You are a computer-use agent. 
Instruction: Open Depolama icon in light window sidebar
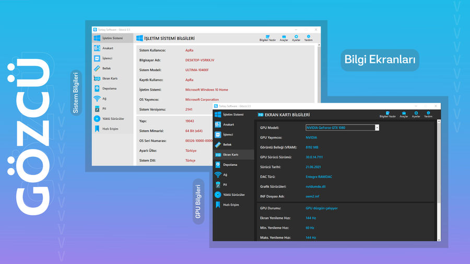pos(97,89)
